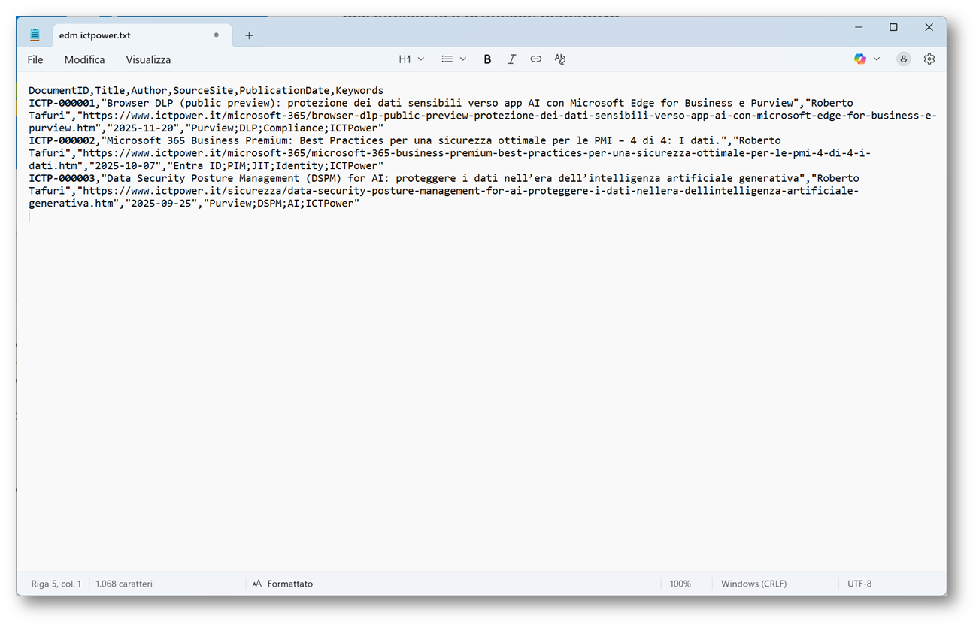Click the bold ICTP-000001 record ID

point(62,103)
